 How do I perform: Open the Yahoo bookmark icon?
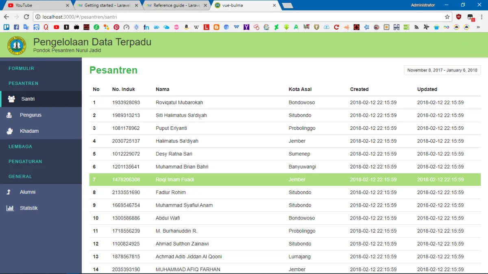[246, 27]
